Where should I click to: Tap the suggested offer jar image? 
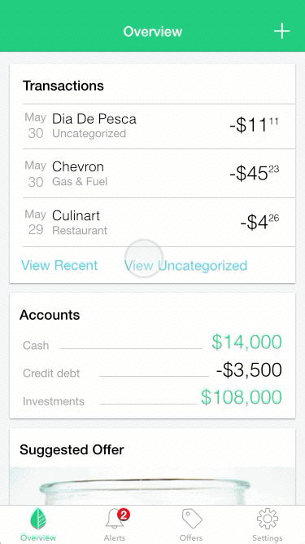tap(153, 486)
